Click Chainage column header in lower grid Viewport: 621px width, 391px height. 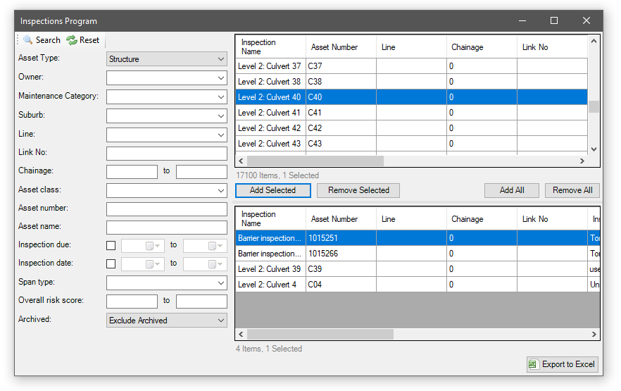pos(467,219)
